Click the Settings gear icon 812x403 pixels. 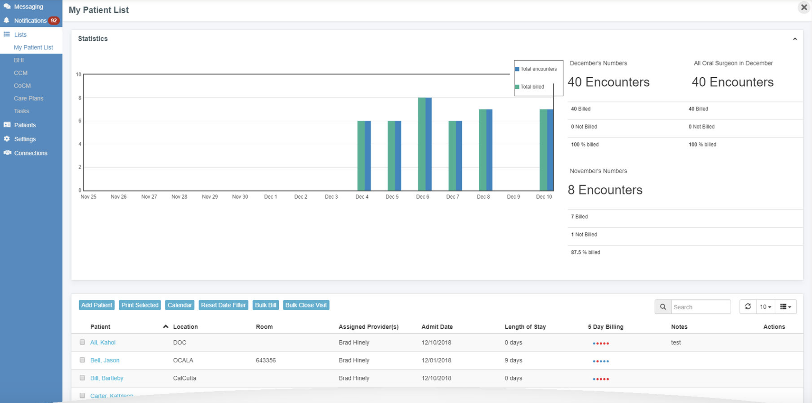pos(7,139)
